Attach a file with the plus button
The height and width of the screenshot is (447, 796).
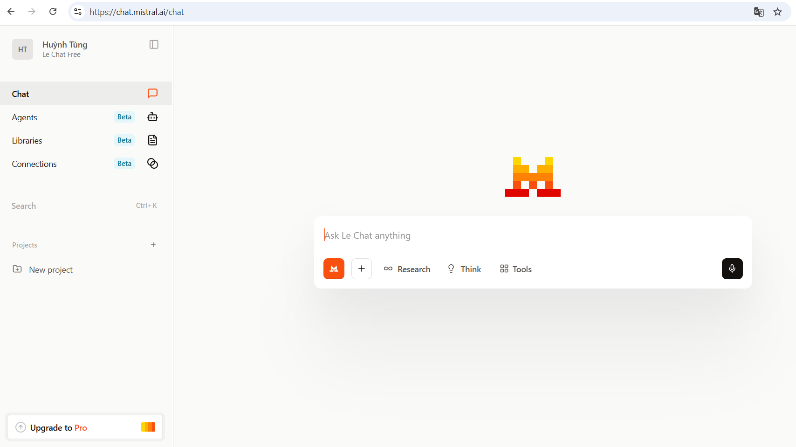(362, 269)
